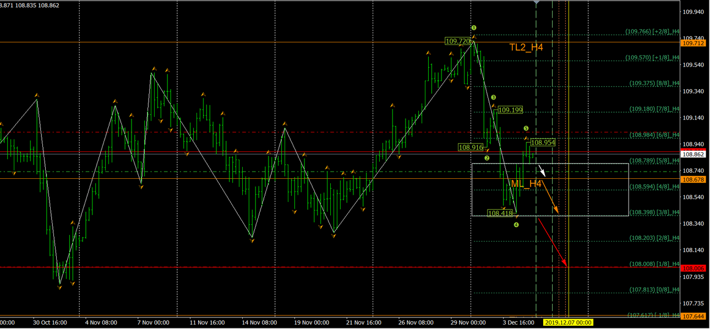Click the 109.340 value on price scale

click(x=693, y=91)
